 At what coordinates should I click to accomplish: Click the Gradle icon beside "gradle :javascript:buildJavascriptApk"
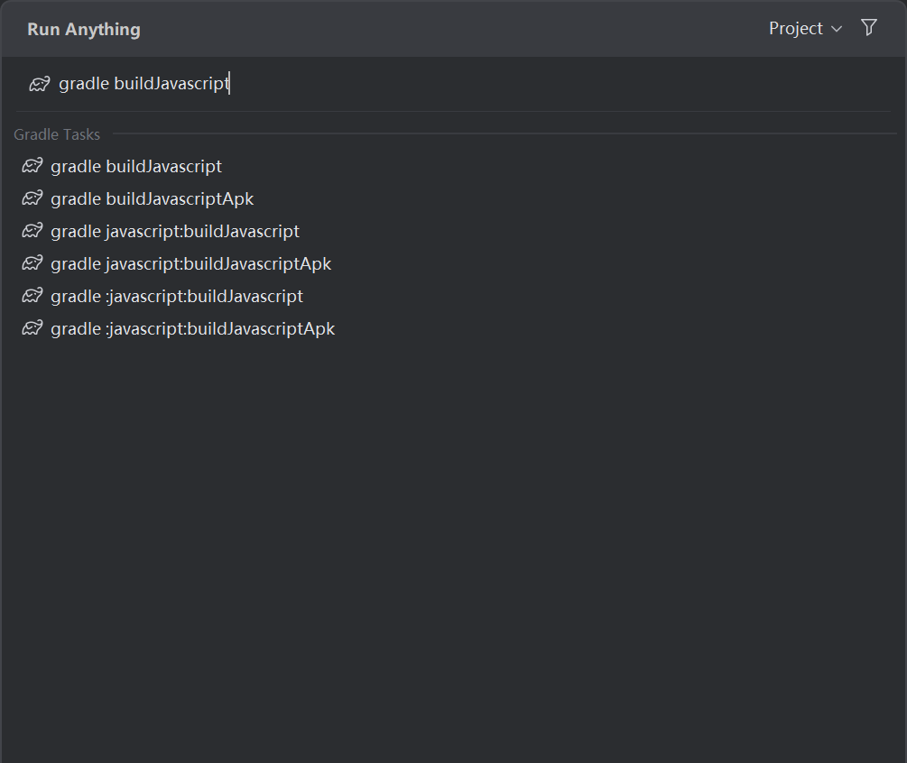click(x=32, y=328)
